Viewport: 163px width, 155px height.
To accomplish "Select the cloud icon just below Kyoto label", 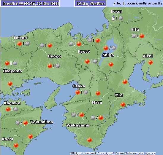I will [x=95, y=61].
